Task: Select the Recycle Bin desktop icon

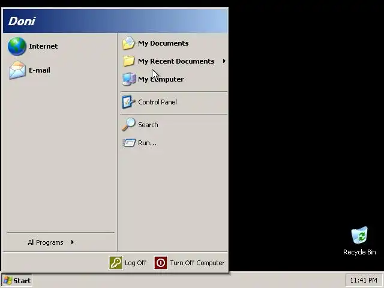Action: coord(359,235)
